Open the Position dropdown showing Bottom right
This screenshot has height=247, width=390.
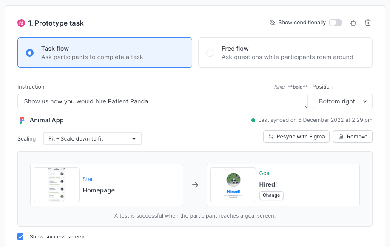pos(342,101)
